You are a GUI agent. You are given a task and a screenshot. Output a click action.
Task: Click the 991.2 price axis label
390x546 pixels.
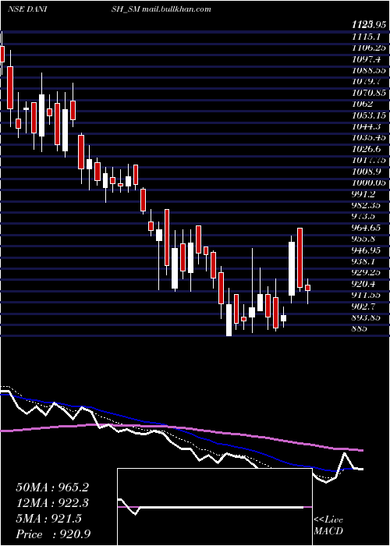pos(363,194)
